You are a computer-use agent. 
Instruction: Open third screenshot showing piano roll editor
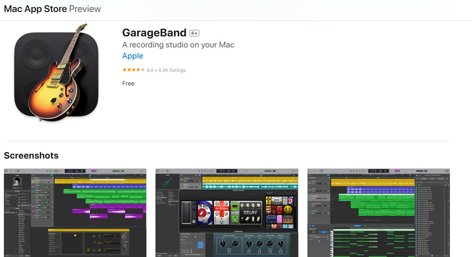tap(379, 213)
